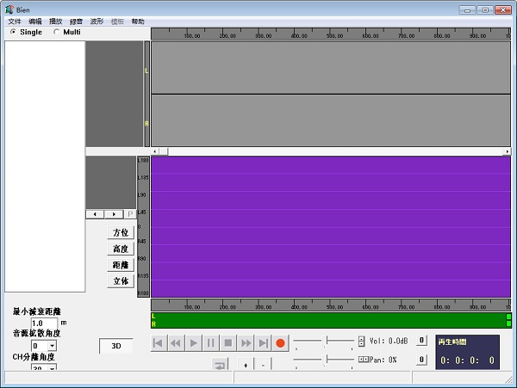Click the Pan: 0% readout

[x=383, y=360]
